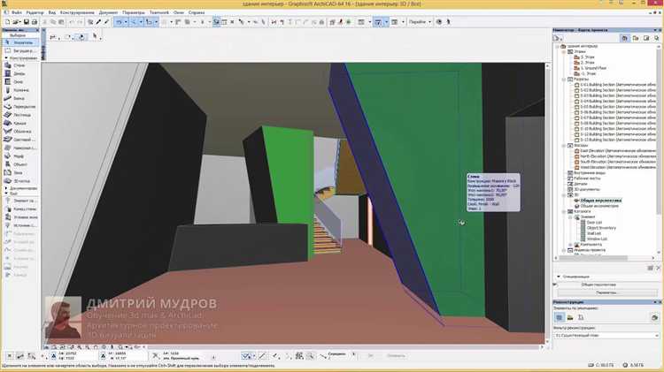Open renovation filter dropdown '01 Существующий план'
Viewport: 664px width, 372px height.
pos(606,336)
